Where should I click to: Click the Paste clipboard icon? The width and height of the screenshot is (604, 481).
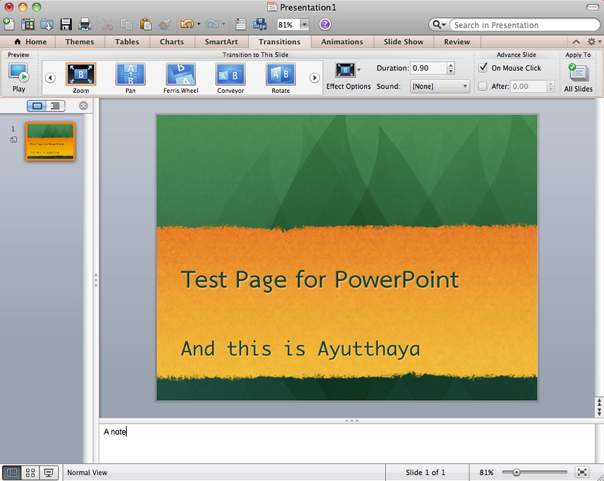click(145, 24)
